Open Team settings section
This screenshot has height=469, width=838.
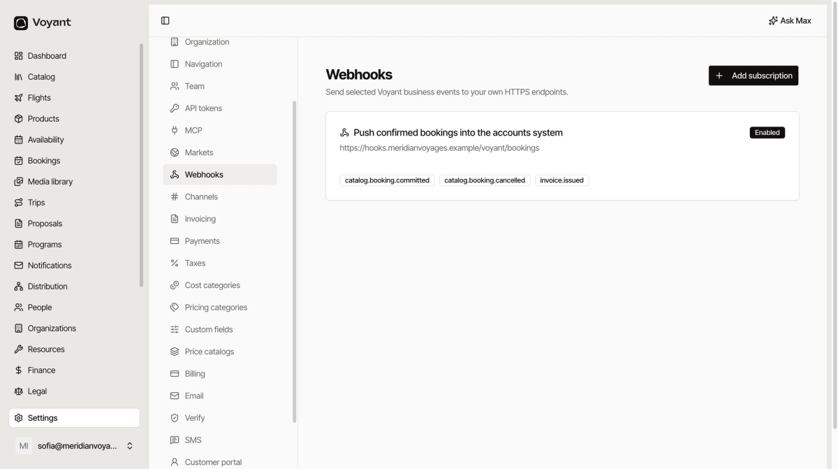coord(220,86)
